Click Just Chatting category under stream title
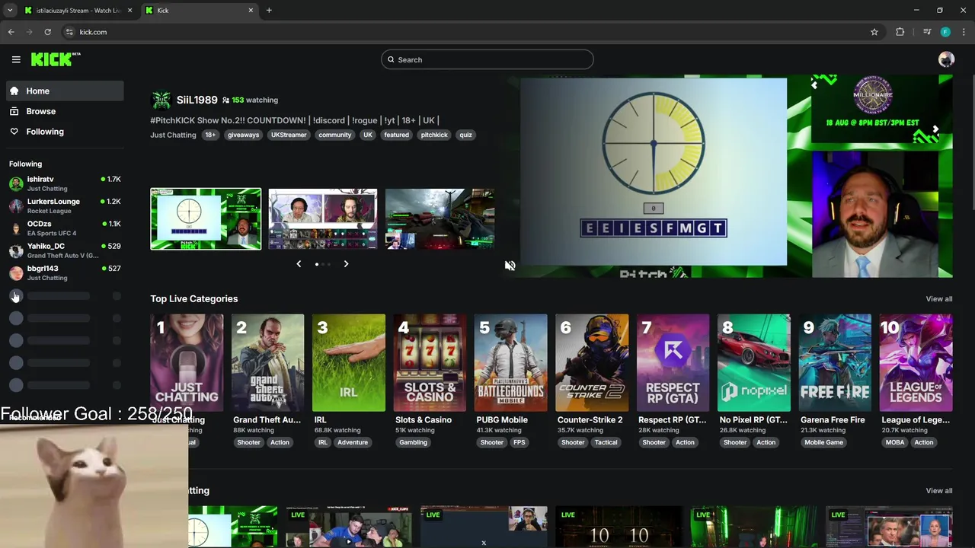Viewport: 975px width, 548px height. click(x=173, y=135)
